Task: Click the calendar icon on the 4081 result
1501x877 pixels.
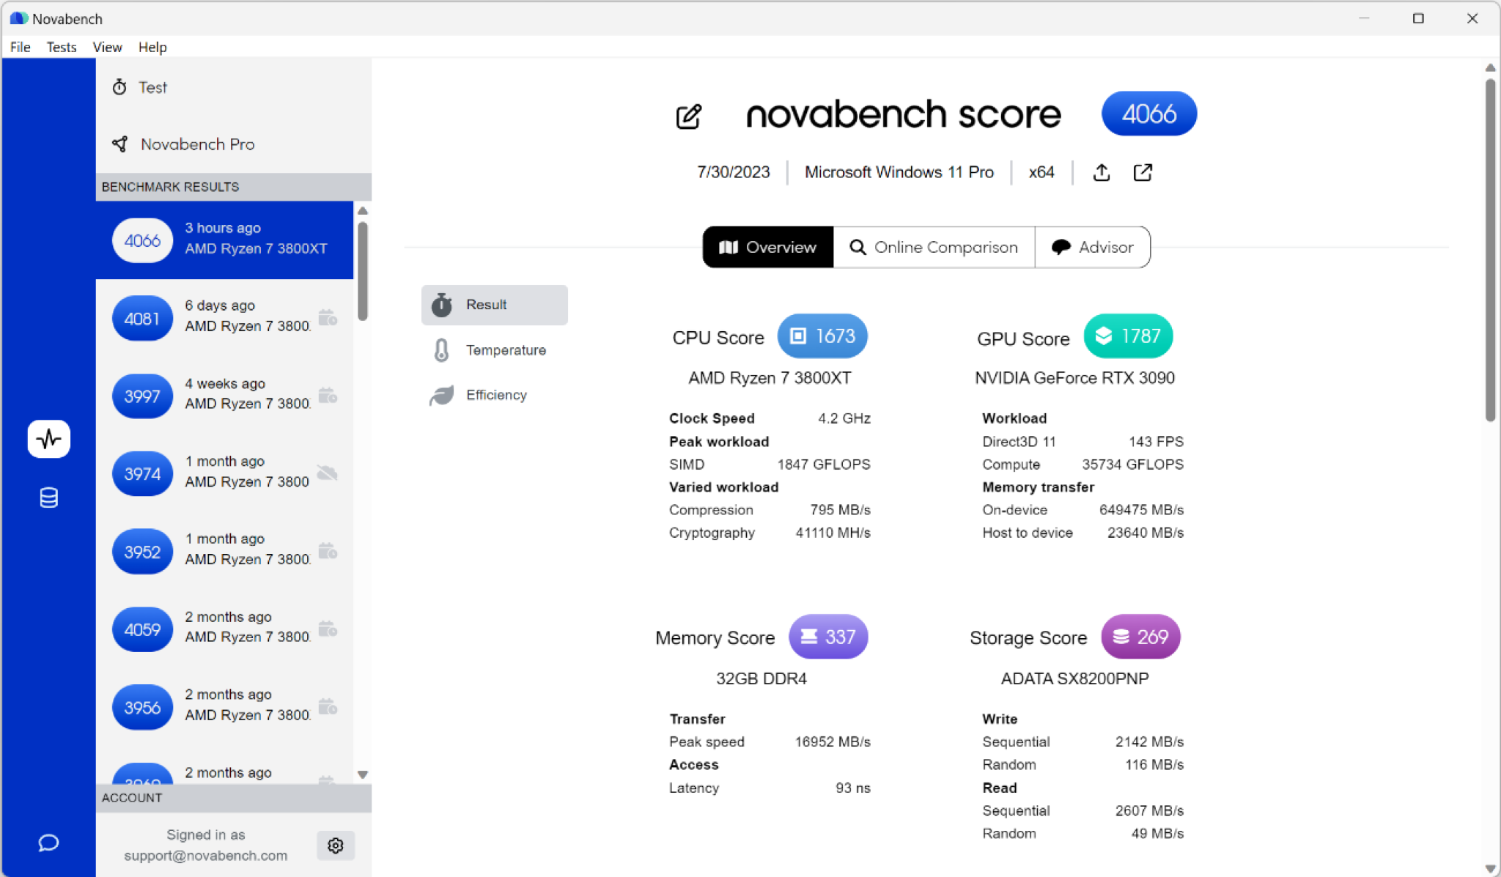Action: tap(328, 318)
